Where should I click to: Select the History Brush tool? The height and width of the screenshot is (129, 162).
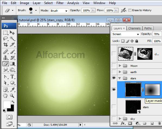point(12,58)
